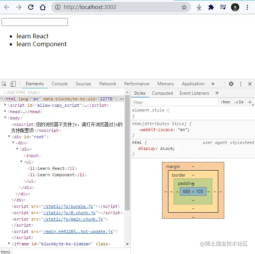Switch to the Console tab
The height and width of the screenshot is (254, 255).
pos(60,84)
